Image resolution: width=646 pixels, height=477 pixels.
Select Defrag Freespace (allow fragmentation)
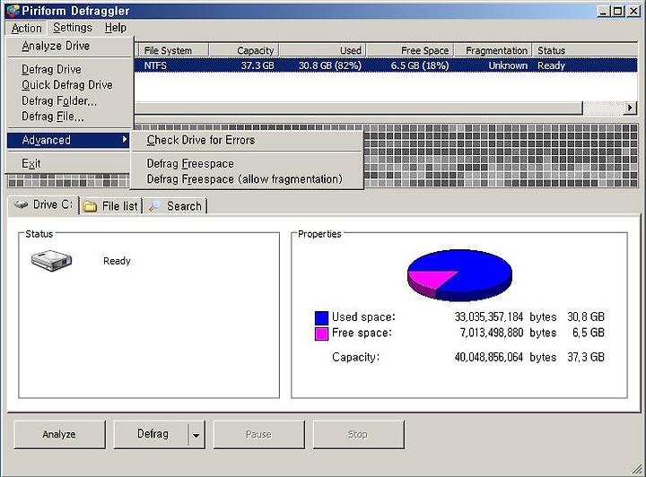(x=247, y=179)
